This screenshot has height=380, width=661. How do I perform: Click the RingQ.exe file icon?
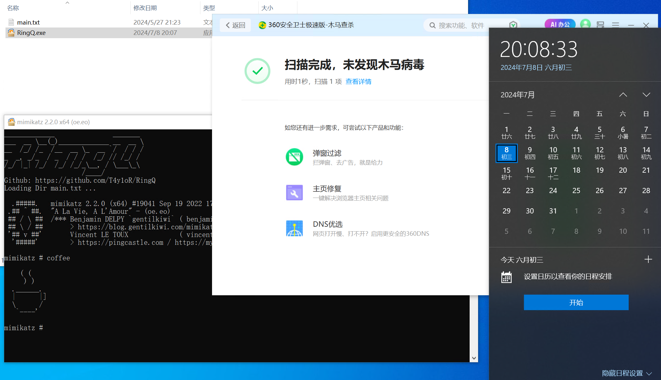point(11,33)
